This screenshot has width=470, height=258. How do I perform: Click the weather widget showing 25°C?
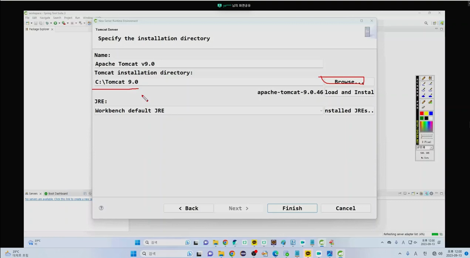(17, 254)
